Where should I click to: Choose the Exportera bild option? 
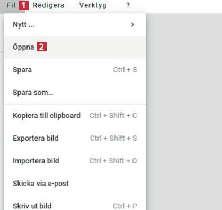point(75,138)
